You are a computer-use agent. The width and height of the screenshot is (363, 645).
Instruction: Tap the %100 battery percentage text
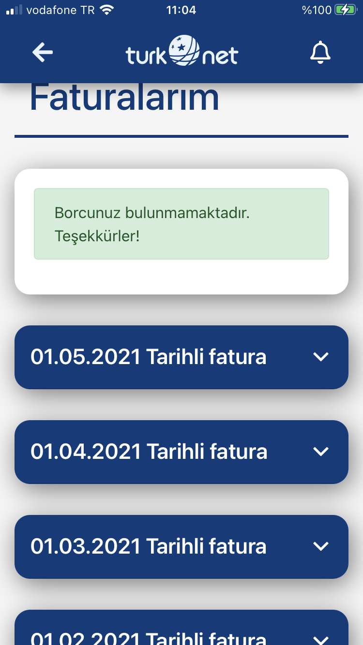coord(317,10)
